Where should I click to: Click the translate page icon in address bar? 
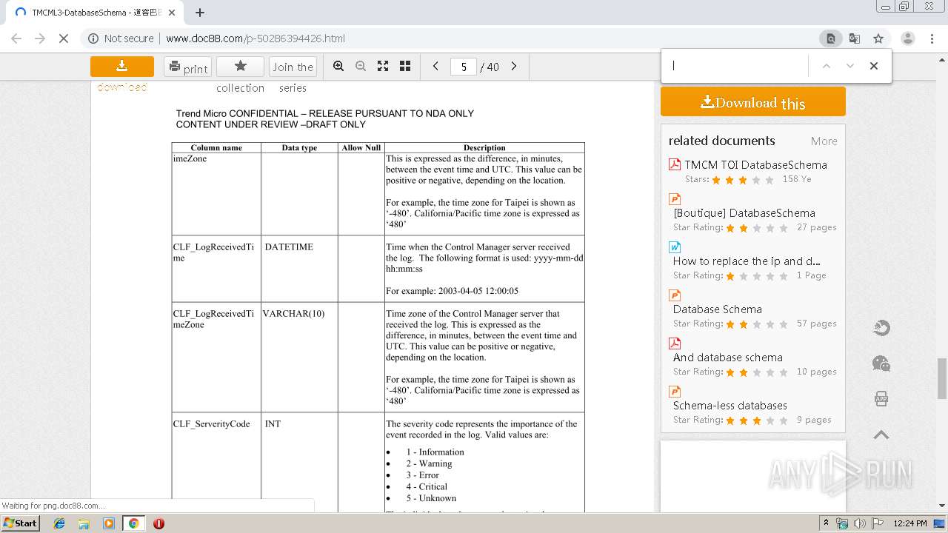[x=855, y=38]
